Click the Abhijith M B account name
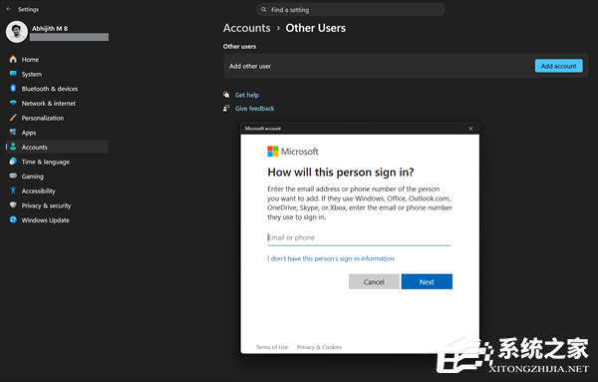The image size is (598, 382). coord(50,28)
